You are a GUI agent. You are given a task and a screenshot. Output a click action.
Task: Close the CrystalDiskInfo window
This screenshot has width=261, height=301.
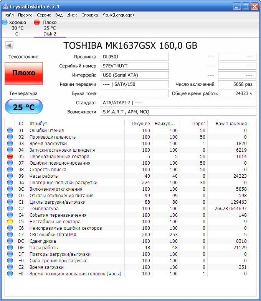254,7
